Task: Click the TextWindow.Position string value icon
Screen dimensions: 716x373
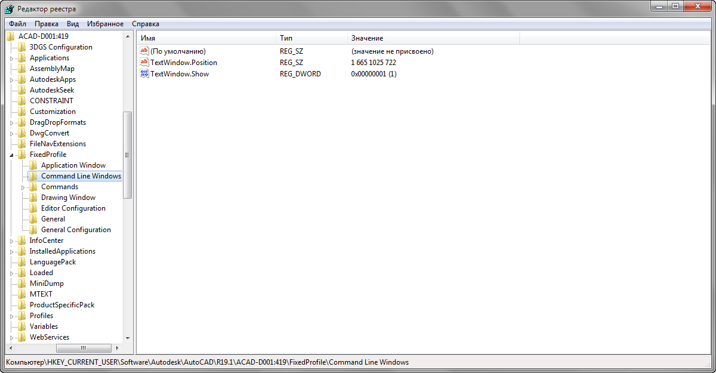Action: click(x=144, y=63)
